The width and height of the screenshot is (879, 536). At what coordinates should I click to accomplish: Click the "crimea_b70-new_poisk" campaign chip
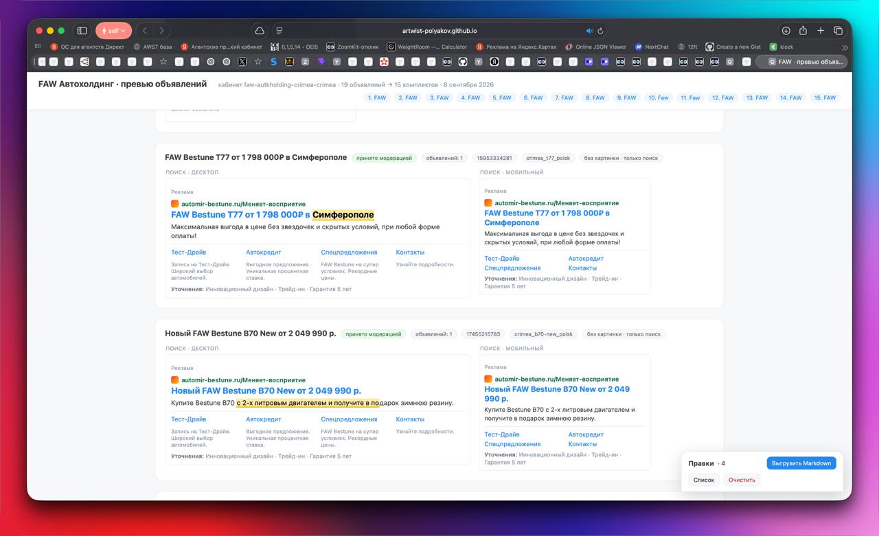(x=543, y=334)
